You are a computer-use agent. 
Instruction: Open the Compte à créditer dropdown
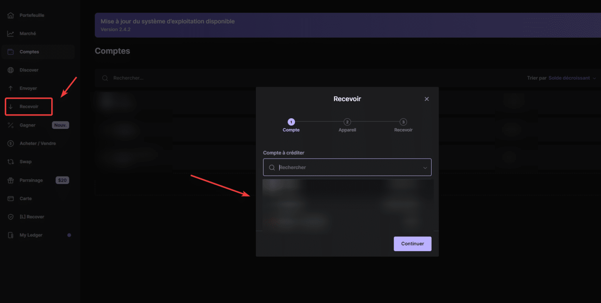coord(347,167)
